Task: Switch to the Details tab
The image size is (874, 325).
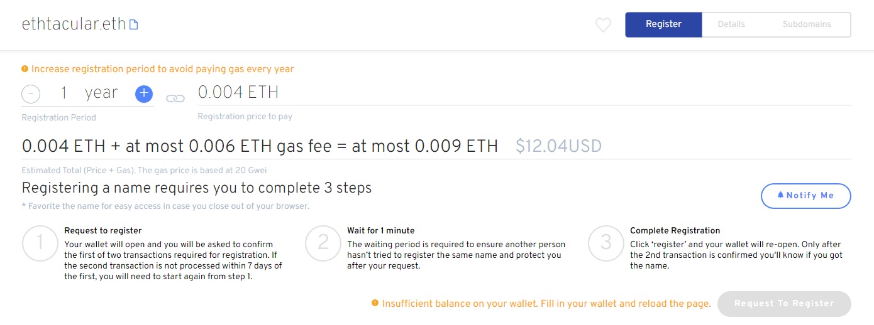Action: coord(731,24)
